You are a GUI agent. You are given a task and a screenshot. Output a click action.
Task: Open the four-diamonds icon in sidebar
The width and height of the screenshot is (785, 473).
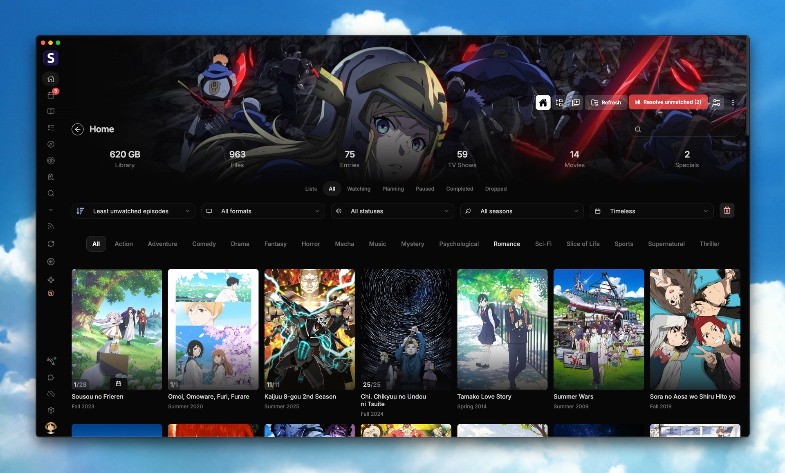coord(51,279)
